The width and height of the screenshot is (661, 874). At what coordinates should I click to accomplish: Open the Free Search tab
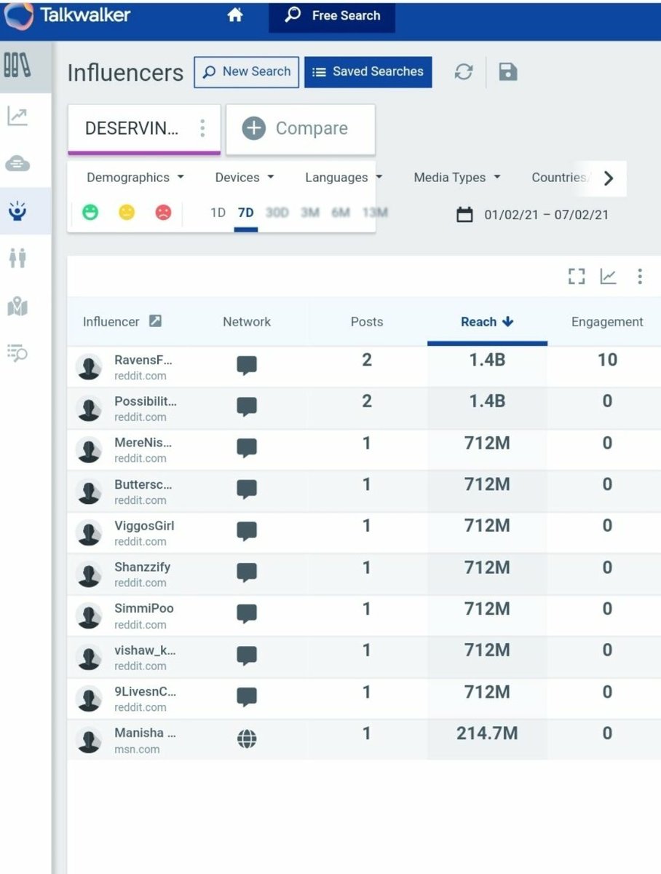point(332,16)
